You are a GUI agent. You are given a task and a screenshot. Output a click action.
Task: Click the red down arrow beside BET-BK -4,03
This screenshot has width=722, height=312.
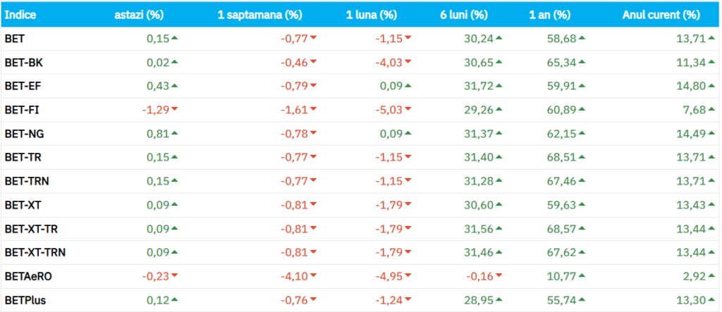[x=408, y=62]
